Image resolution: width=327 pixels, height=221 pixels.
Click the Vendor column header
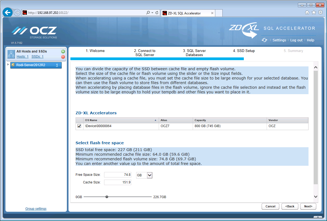tap(288, 120)
